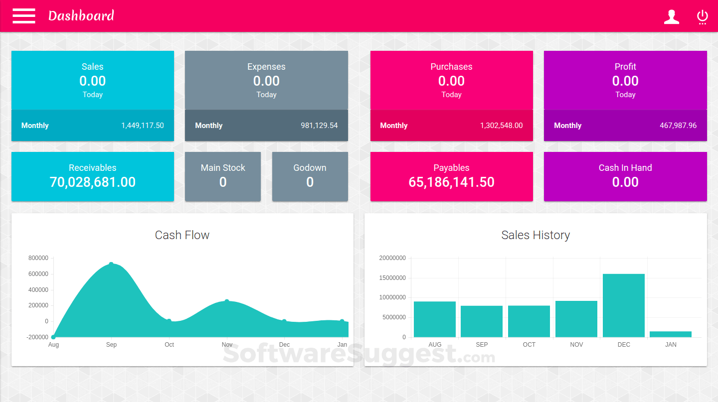Viewport: 718px width, 402px height.
Task: Open the Purchases summary card
Action: (451, 80)
